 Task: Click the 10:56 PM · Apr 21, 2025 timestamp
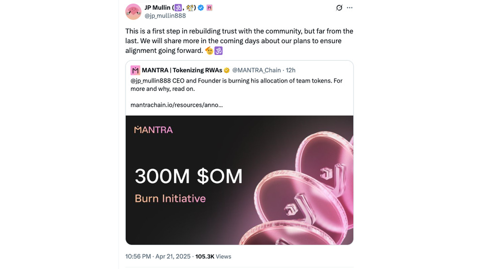point(158,256)
